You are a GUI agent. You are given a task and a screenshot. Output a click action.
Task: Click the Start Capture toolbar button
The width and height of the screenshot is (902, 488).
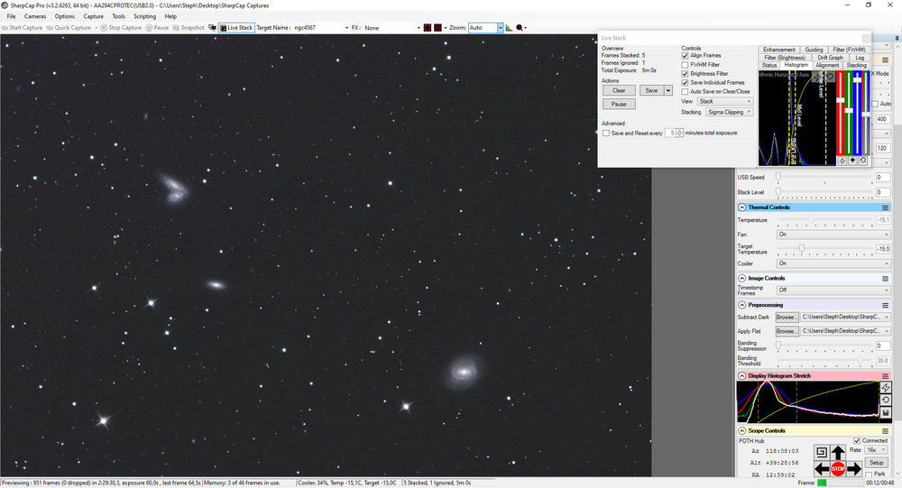pyautogui.click(x=23, y=28)
